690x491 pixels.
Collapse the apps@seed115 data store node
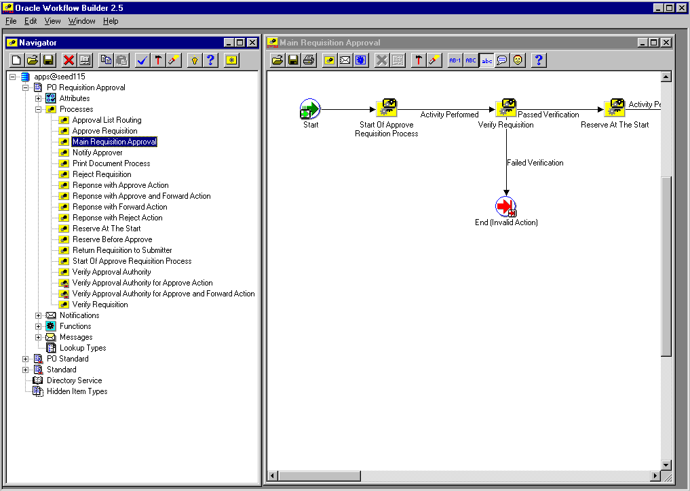(x=13, y=77)
